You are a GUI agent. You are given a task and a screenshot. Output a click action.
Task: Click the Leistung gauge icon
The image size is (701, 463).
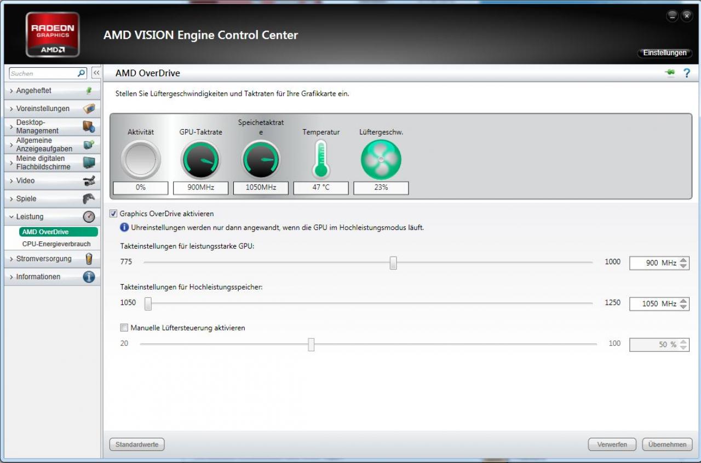pos(89,217)
